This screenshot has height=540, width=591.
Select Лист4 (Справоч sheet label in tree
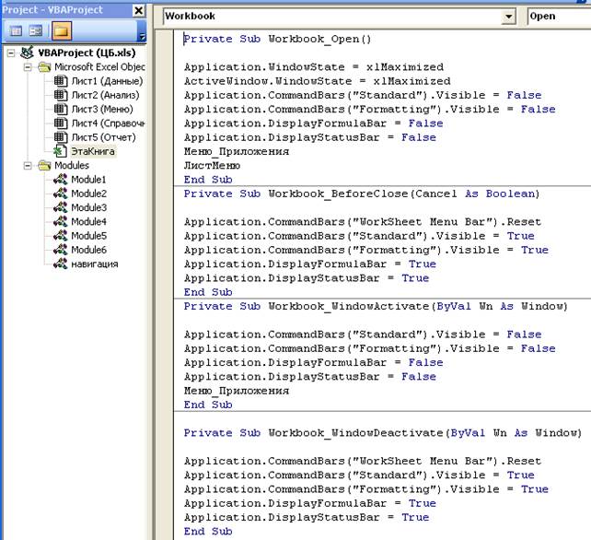coord(109,123)
